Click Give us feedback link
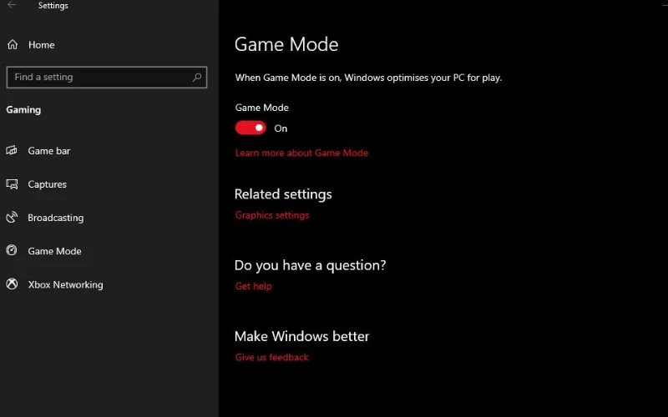 click(x=272, y=357)
